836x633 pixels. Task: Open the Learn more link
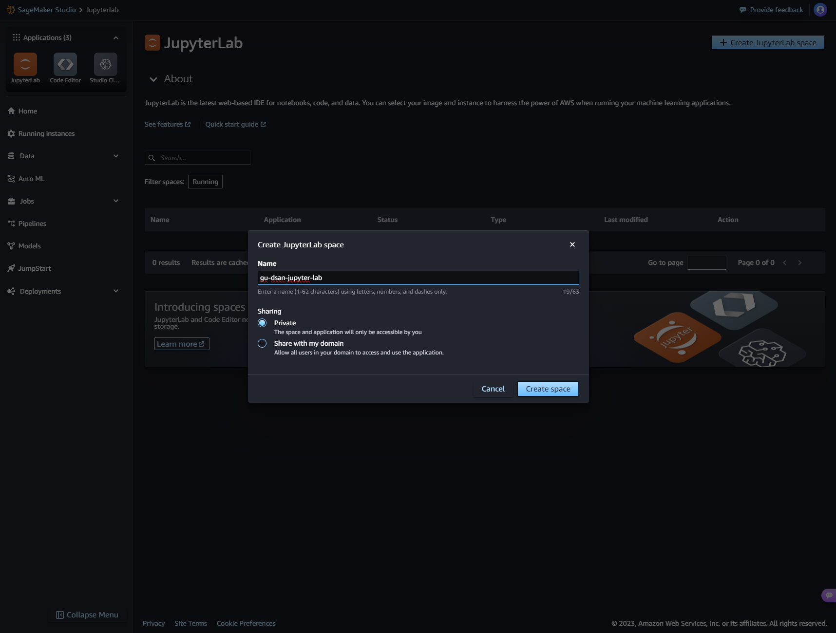click(182, 344)
